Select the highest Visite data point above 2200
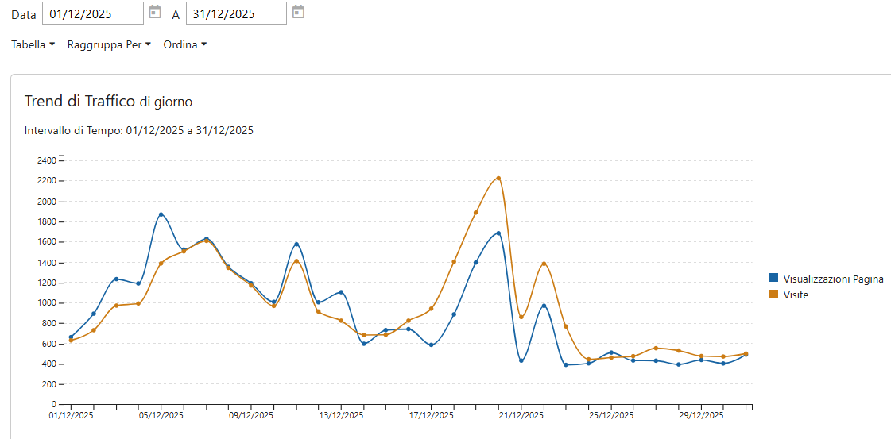891x439 pixels. [x=498, y=178]
